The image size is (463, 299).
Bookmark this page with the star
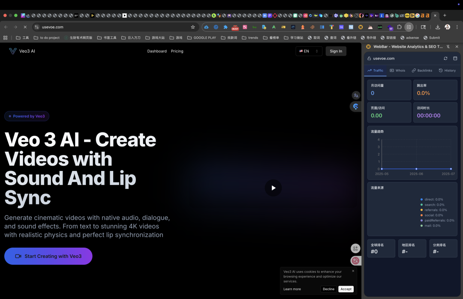(x=193, y=27)
